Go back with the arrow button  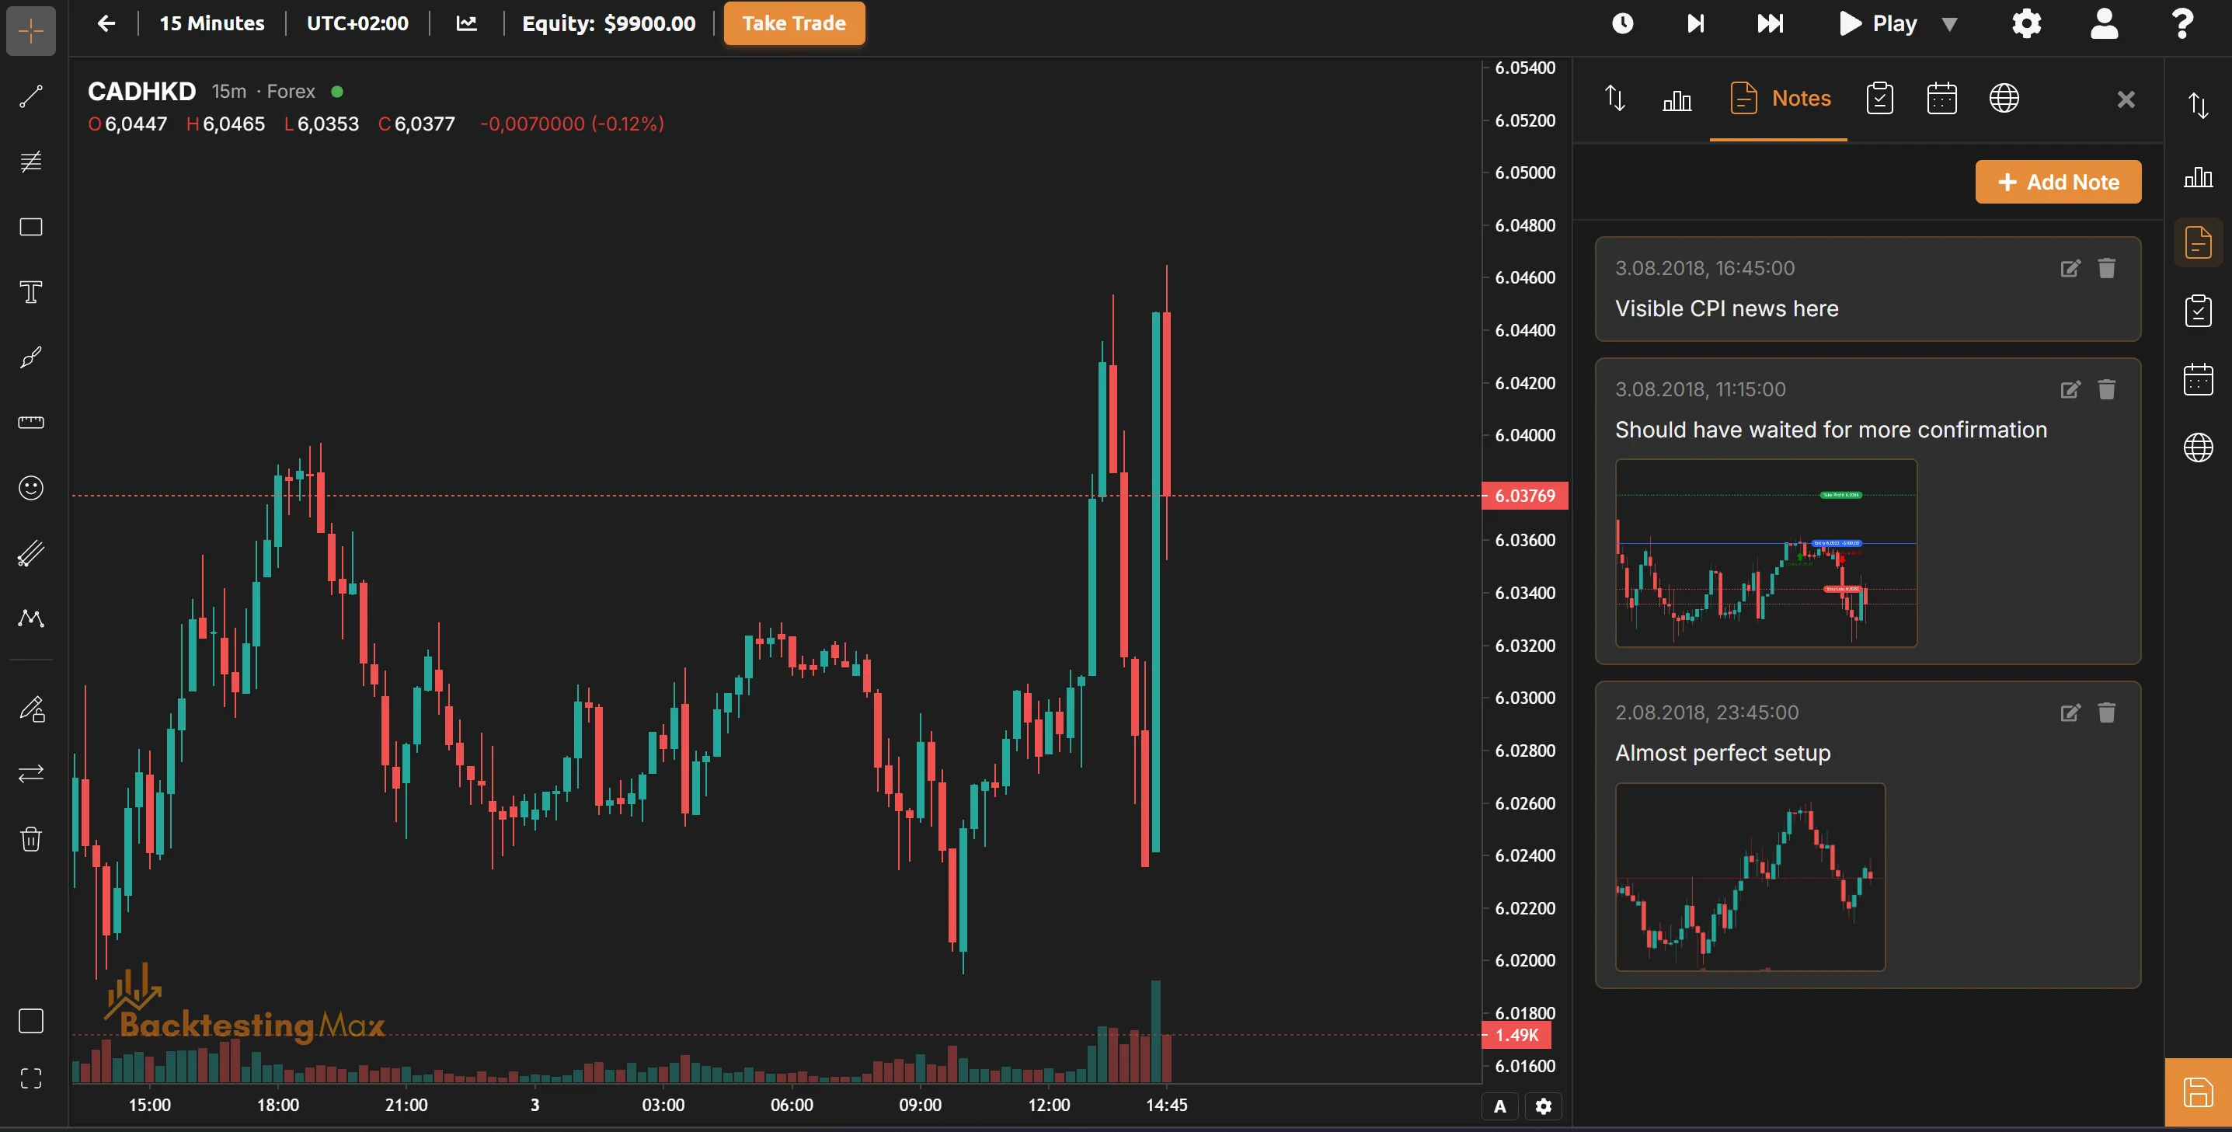pos(106,23)
